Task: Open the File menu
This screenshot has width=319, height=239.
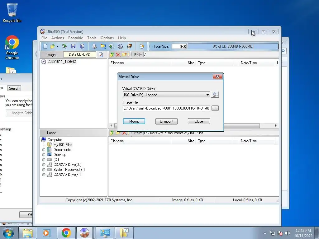Action: [x=44, y=38]
